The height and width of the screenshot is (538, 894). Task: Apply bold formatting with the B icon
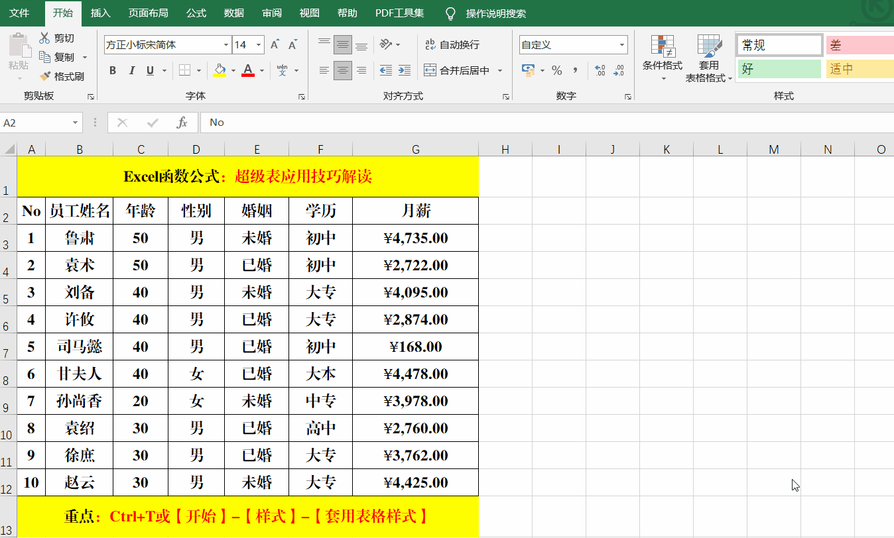[x=112, y=70]
